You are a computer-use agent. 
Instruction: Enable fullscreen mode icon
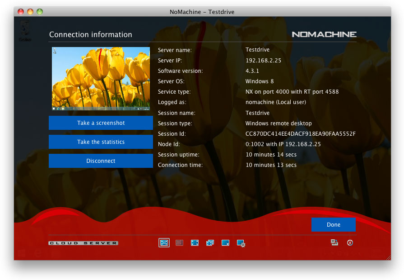click(x=195, y=243)
